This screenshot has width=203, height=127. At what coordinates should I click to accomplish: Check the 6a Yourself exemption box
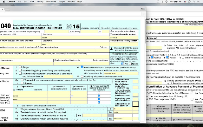22,80
